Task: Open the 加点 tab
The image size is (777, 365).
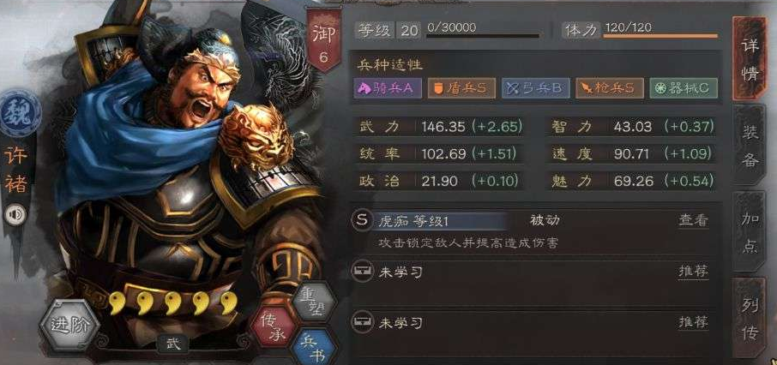Action: (x=750, y=232)
